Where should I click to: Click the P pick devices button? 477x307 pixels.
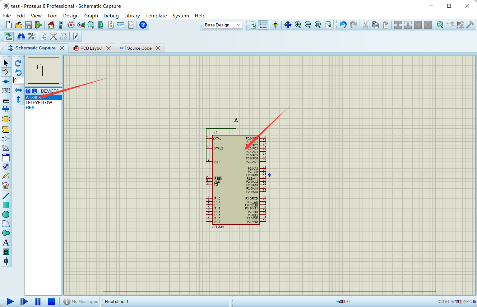[x=28, y=91]
